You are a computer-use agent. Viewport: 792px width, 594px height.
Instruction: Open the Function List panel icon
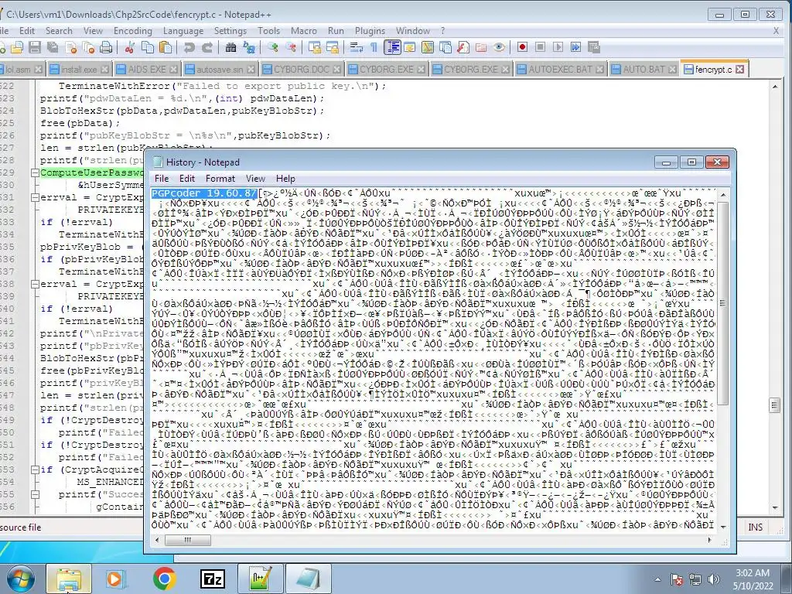[463, 47]
